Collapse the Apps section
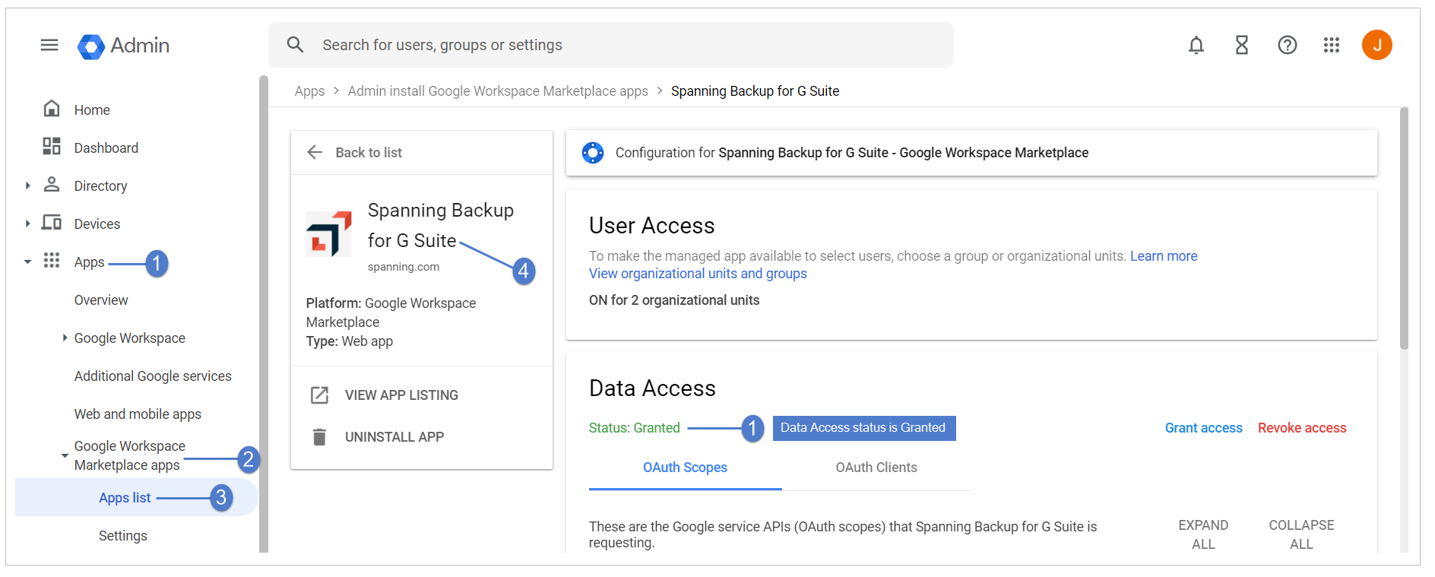The image size is (1435, 577). (28, 262)
